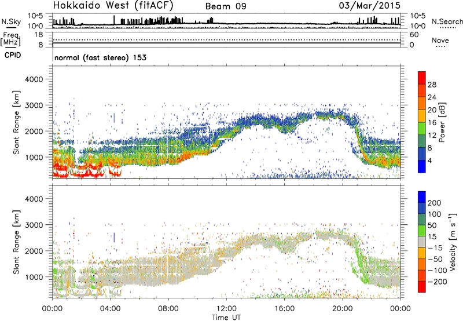Click the Velocity panel 'Slant Range [km]' label
The image size is (463, 321).
(16, 242)
